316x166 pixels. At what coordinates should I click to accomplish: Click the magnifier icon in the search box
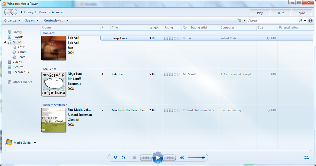(300, 20)
